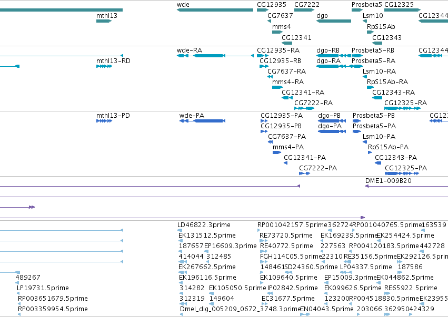Click the CG12341-RA transcript label
This screenshot has height=317, width=448.
[x=303, y=93]
